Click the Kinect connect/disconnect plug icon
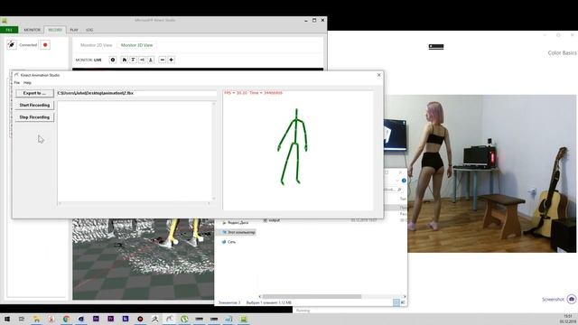 (12, 45)
